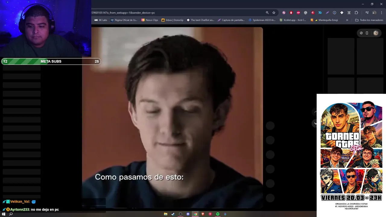Click the coin icon in the page header
386x217 pixels.
[x=361, y=33]
